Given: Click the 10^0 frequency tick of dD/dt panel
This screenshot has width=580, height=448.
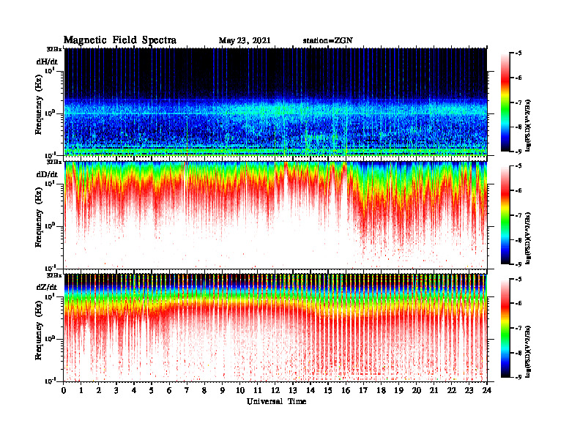Looking at the screenshot, I should 50,225.
